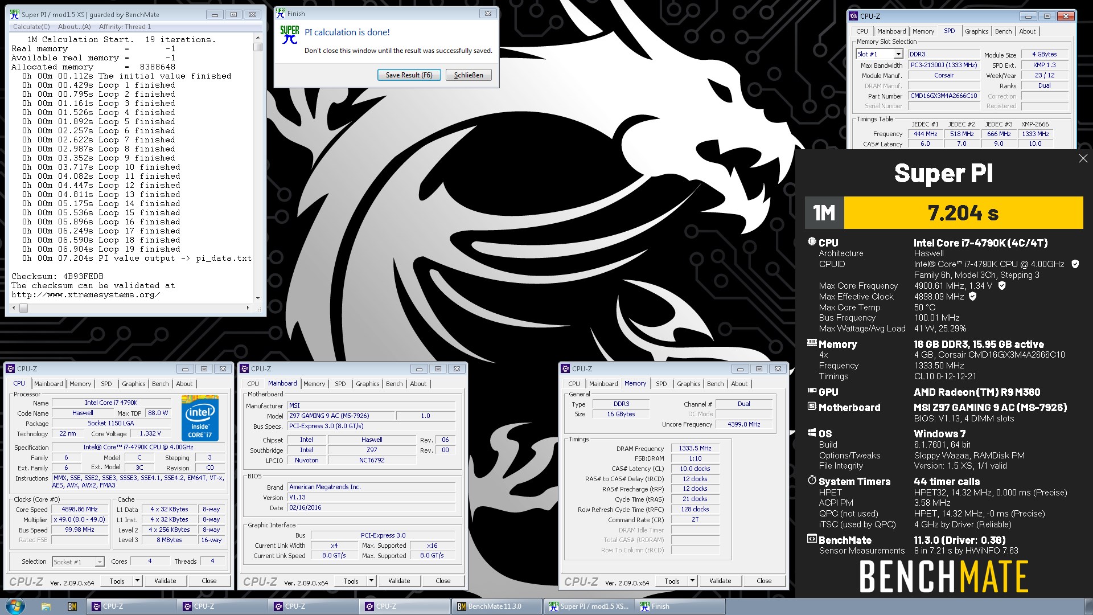The height and width of the screenshot is (615, 1093).
Task: Click Max Core Frequency verified shield icon
Action: click(1002, 286)
